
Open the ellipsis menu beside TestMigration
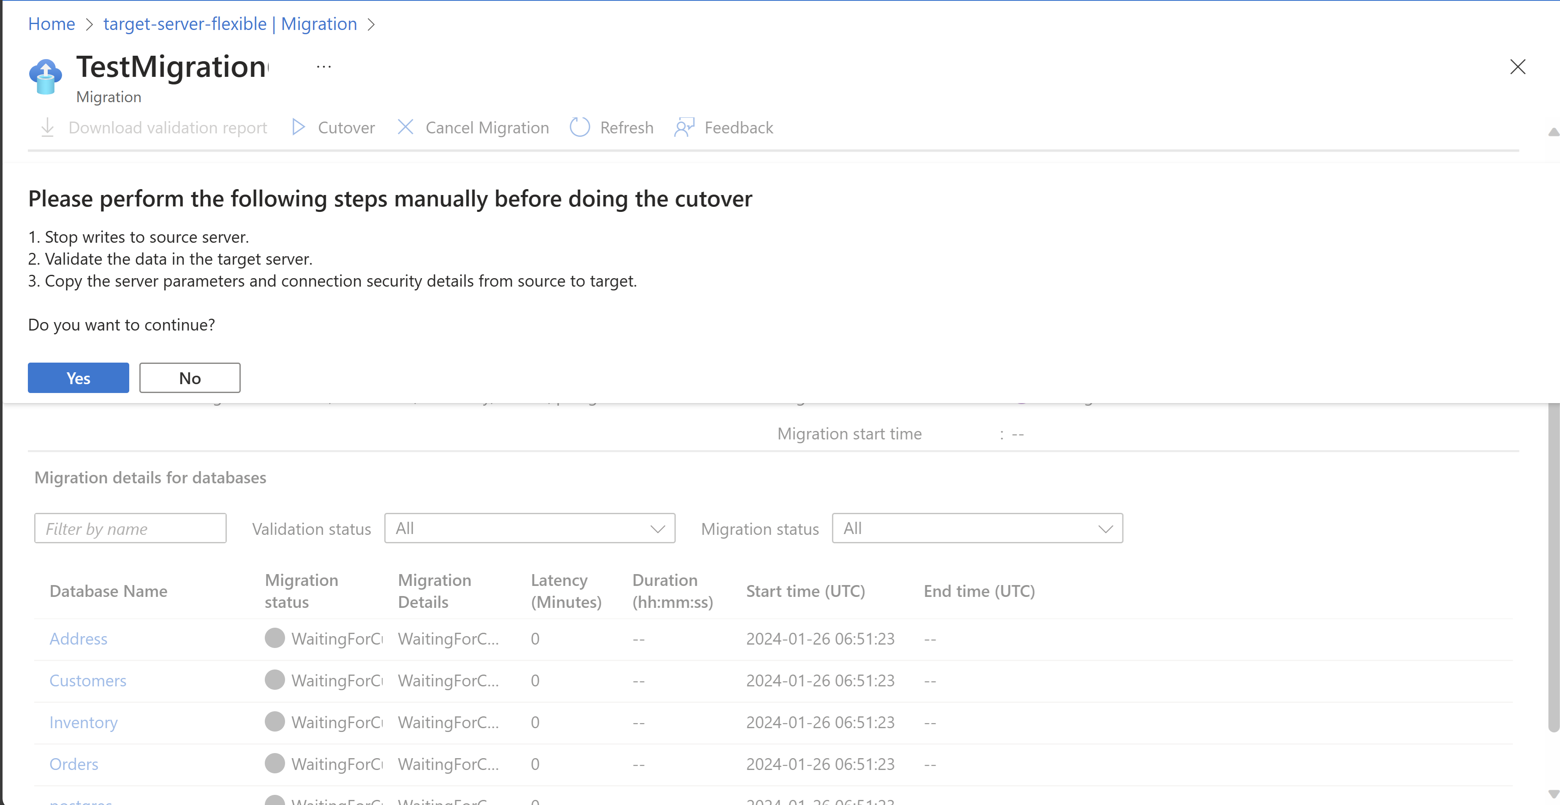point(323,67)
